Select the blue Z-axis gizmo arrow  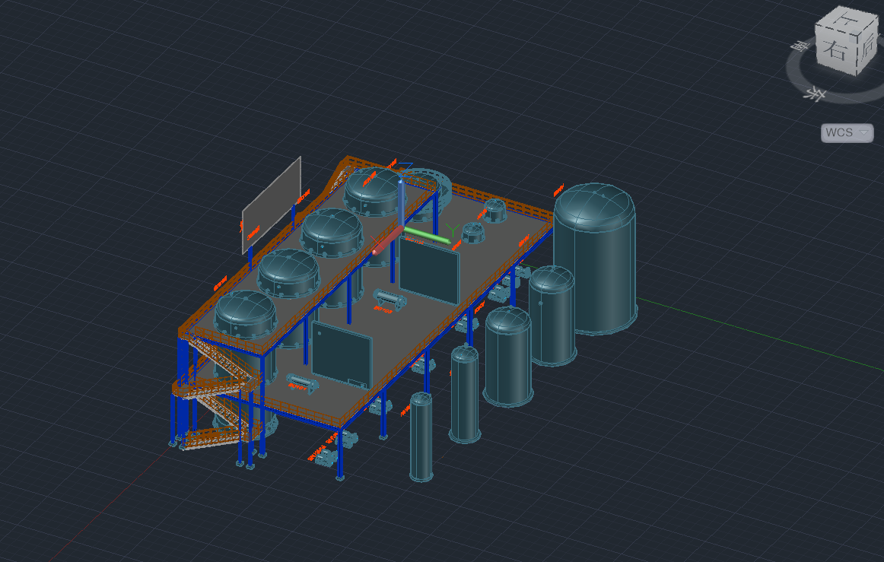[x=400, y=203]
